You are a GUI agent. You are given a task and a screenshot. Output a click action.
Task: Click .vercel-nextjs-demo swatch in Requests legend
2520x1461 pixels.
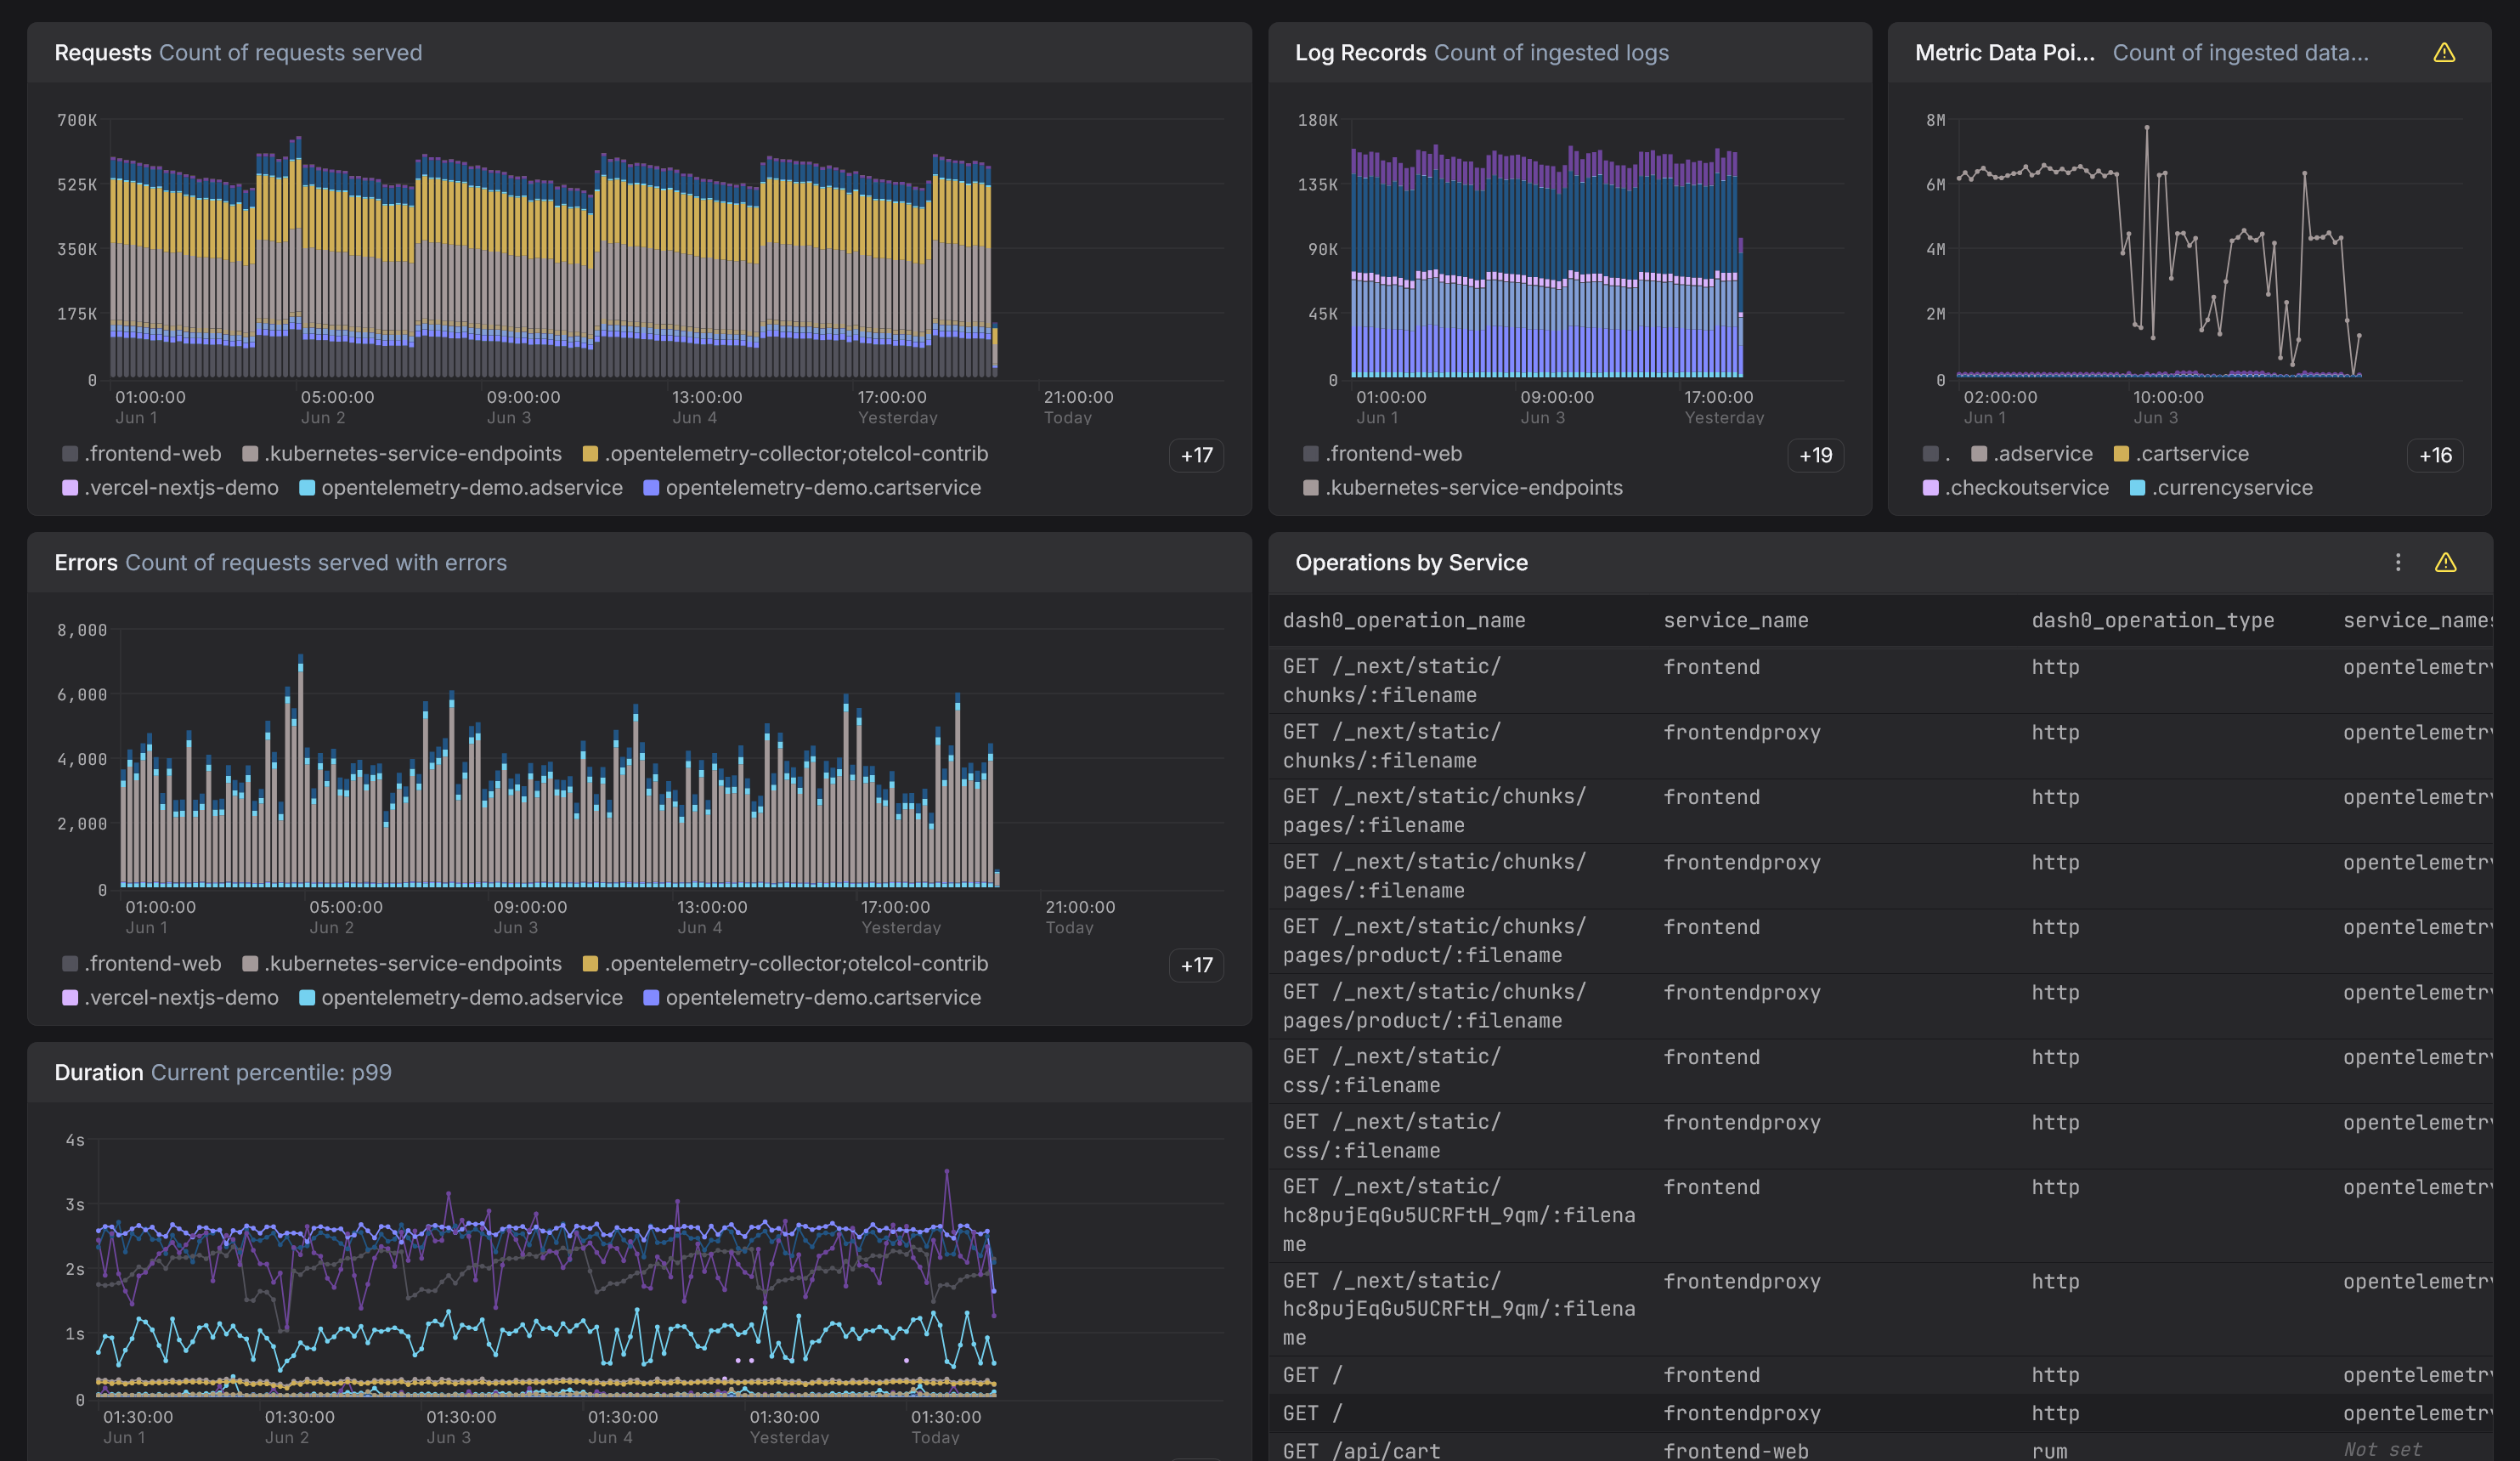70,488
